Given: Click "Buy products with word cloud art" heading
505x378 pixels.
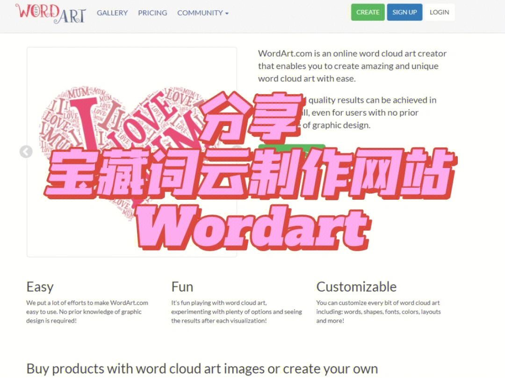Looking at the screenshot, I should [x=202, y=369].
